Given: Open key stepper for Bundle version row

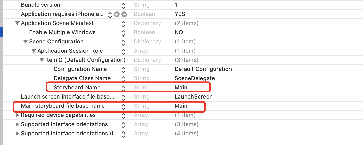Looking at the screenshot, I should [123, 5].
